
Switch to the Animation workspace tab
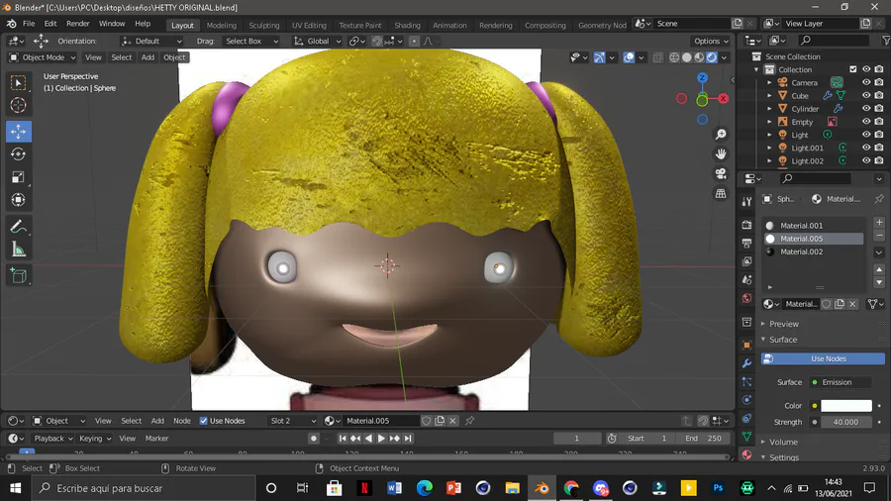point(449,25)
